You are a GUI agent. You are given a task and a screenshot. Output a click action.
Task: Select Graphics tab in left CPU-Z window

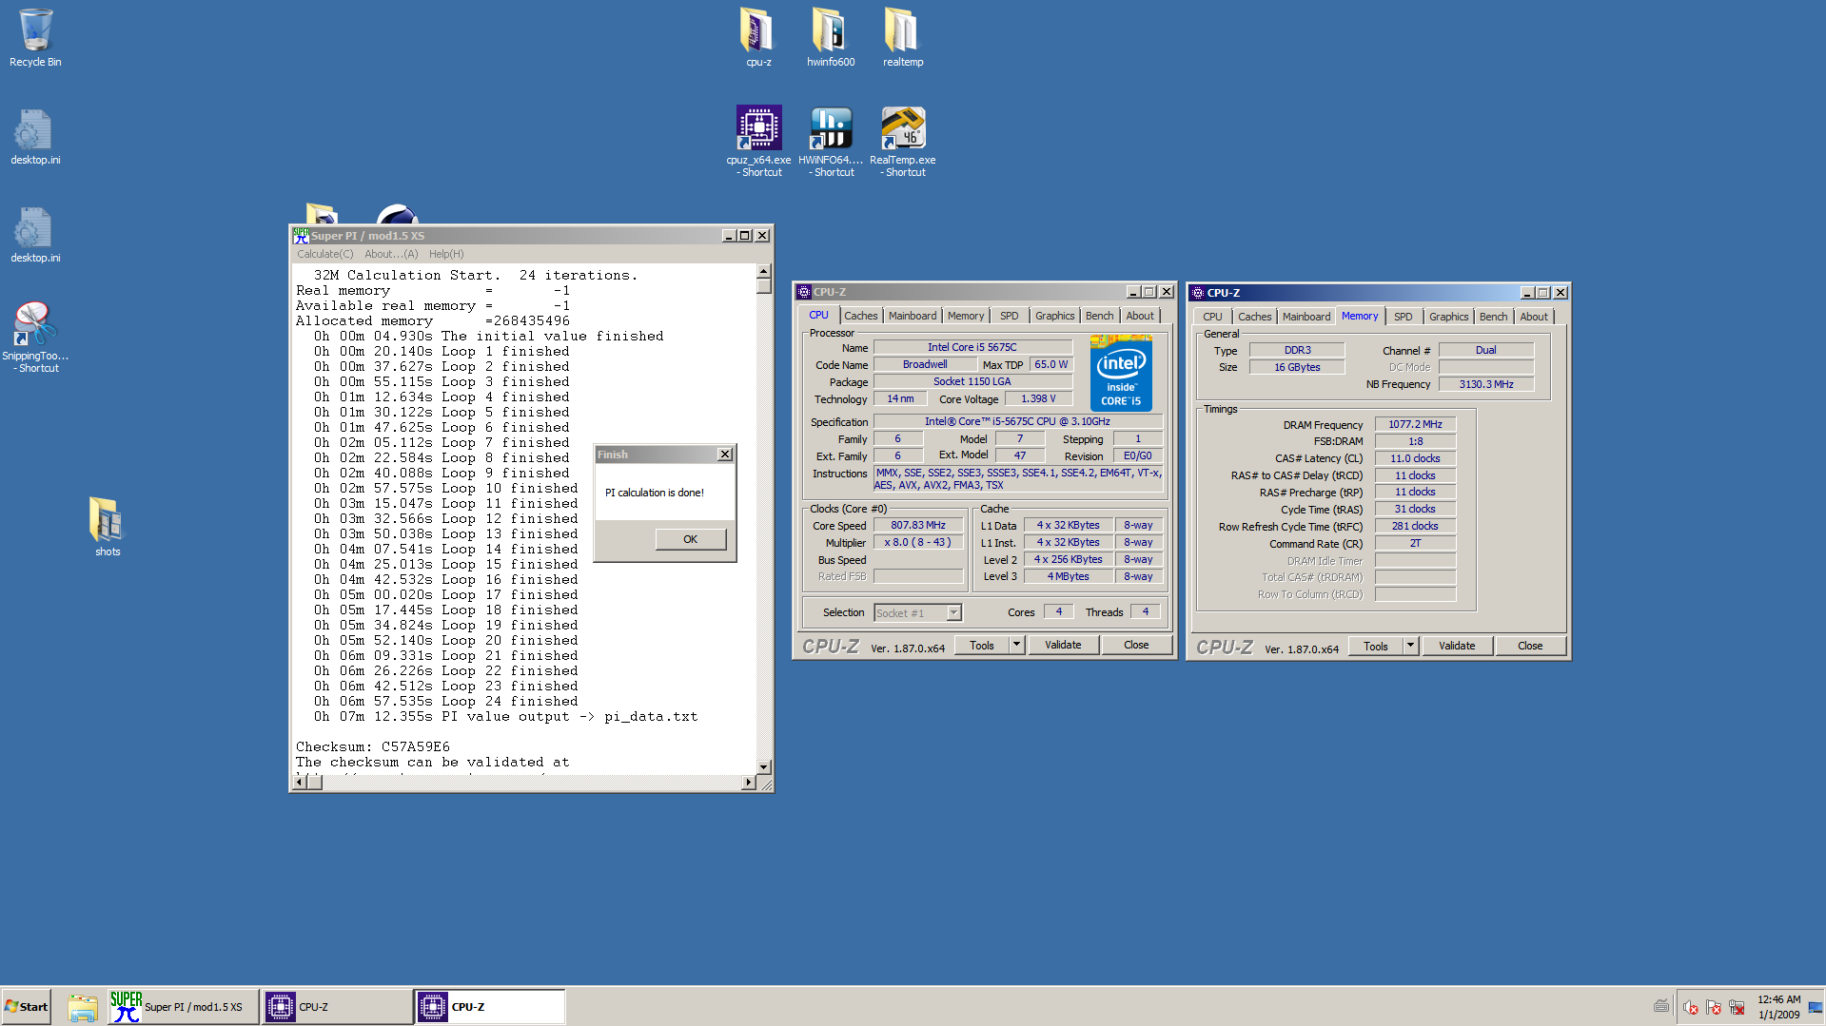[x=1055, y=316]
